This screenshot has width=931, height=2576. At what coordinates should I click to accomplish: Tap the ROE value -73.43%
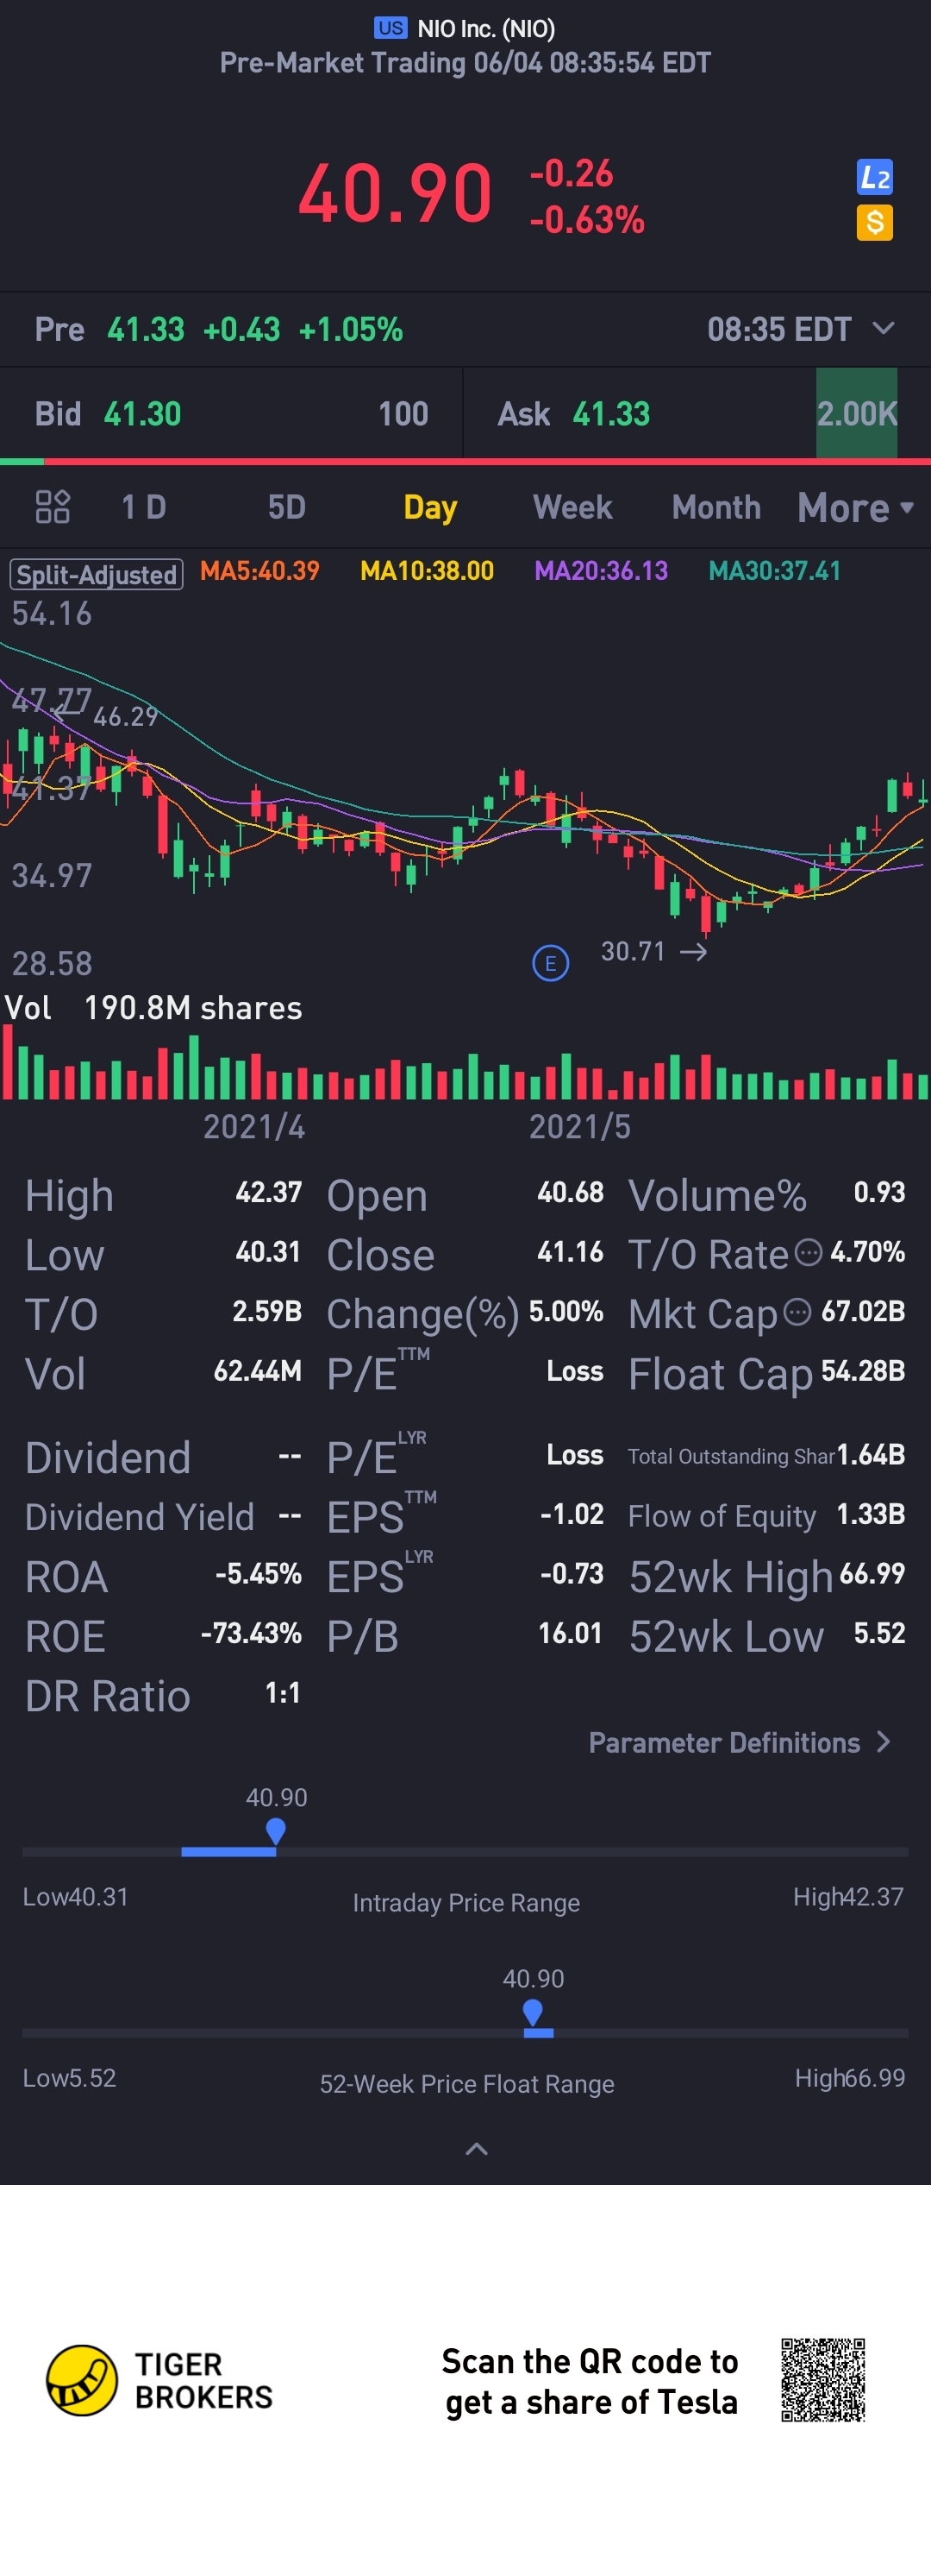point(251,1634)
